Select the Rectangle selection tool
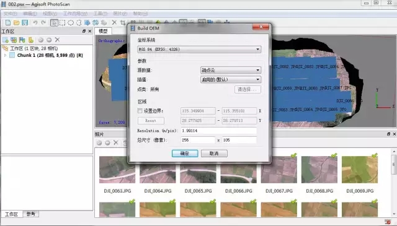 point(62,23)
